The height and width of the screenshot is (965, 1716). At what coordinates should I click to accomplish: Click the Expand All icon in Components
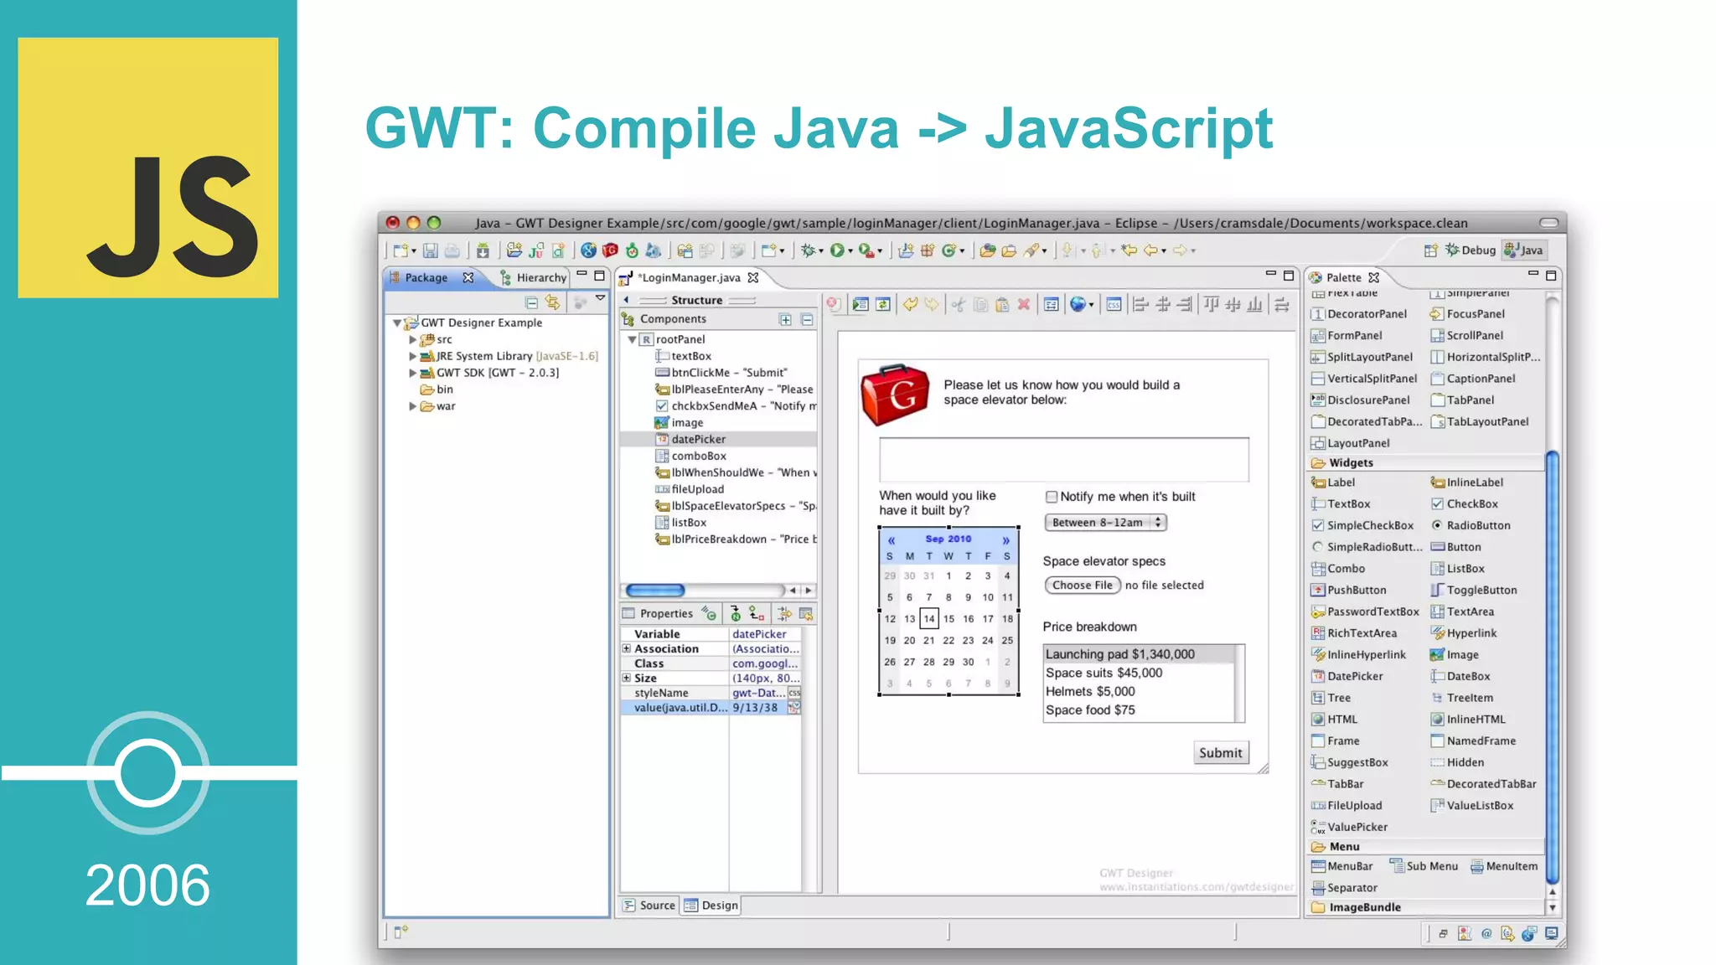coord(785,319)
